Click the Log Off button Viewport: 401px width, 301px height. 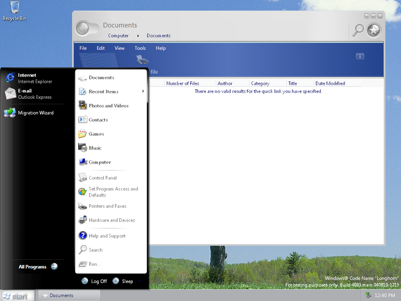[94, 281]
